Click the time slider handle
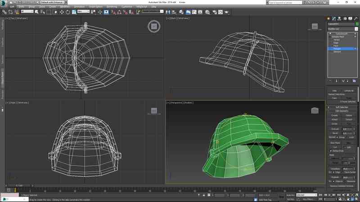 (x=19, y=185)
